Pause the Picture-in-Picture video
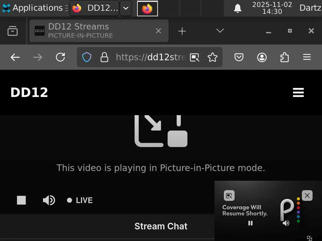 (x=250, y=223)
